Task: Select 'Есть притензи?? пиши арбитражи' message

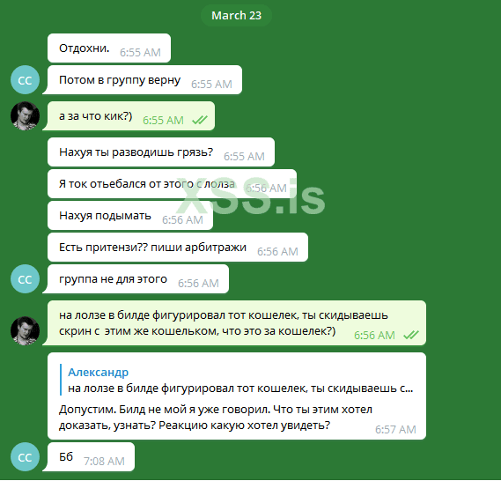Action: click(x=178, y=248)
